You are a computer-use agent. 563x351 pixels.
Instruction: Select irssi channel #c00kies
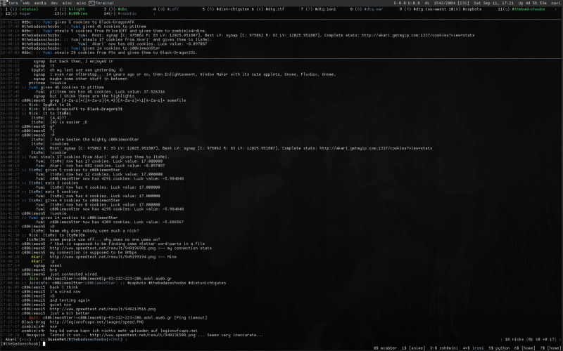[x=71, y=13]
